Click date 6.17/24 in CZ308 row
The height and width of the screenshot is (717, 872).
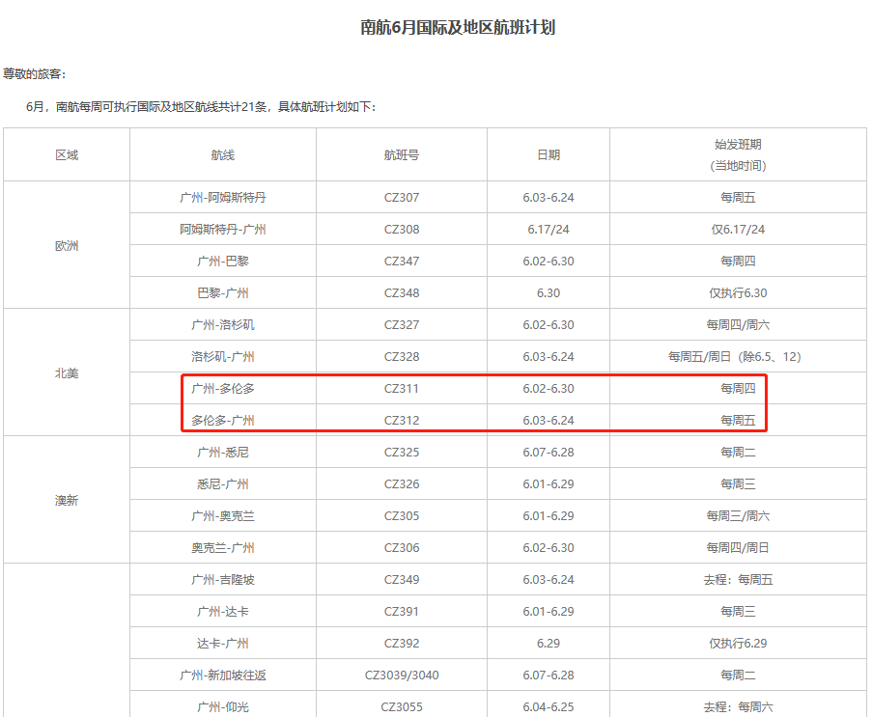pyautogui.click(x=549, y=229)
